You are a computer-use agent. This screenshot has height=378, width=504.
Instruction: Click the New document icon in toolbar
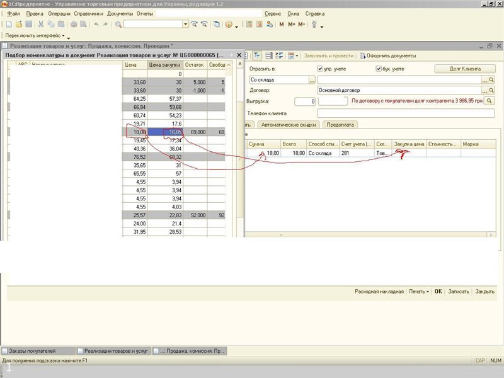9,25
